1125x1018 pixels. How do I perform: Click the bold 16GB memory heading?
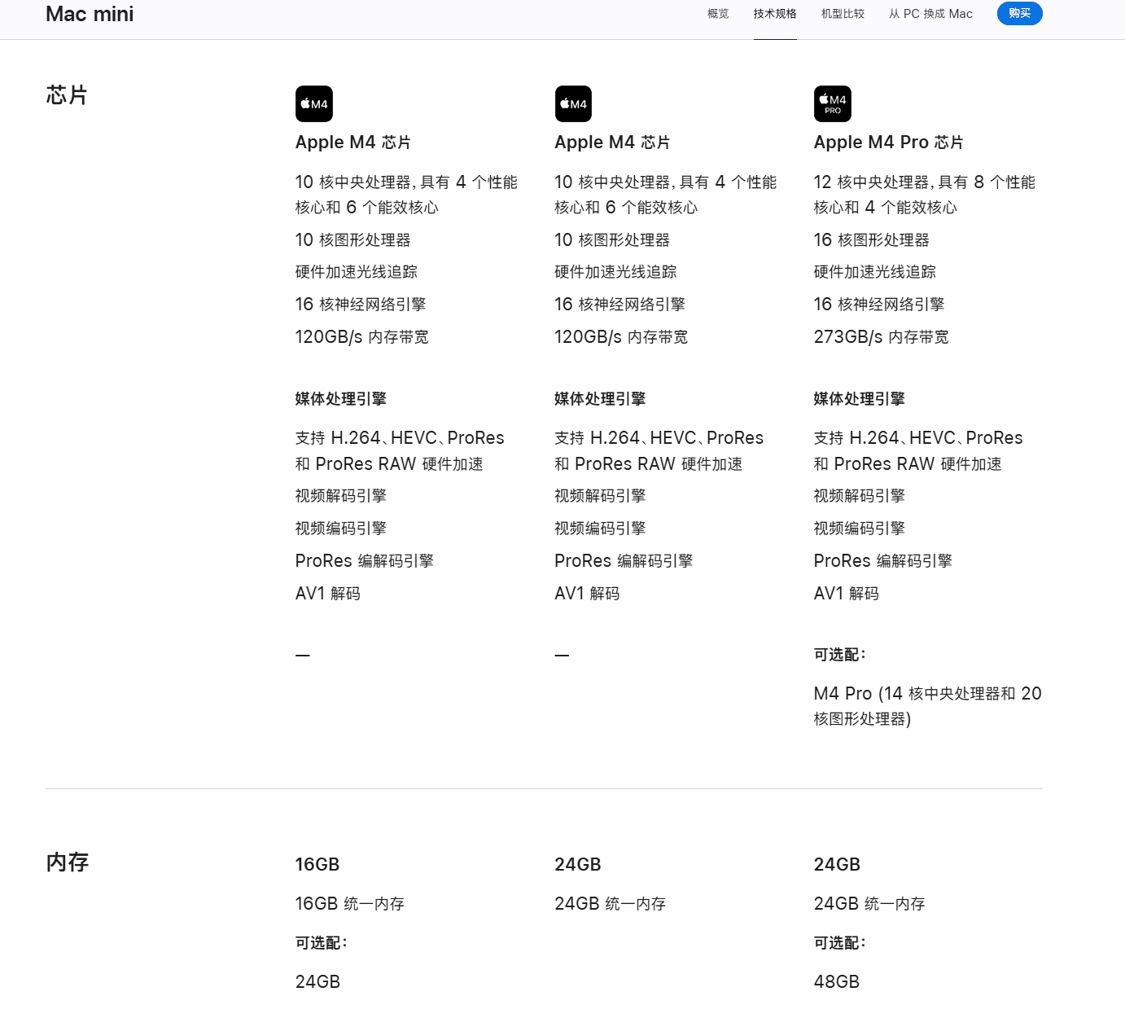(x=317, y=865)
